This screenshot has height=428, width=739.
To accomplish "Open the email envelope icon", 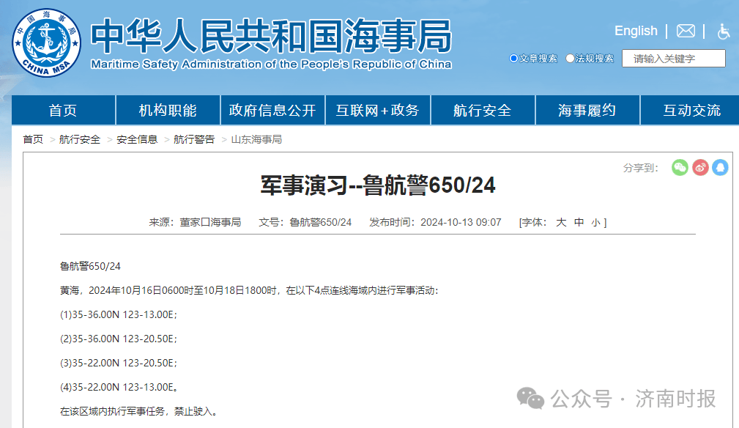I will coord(686,31).
